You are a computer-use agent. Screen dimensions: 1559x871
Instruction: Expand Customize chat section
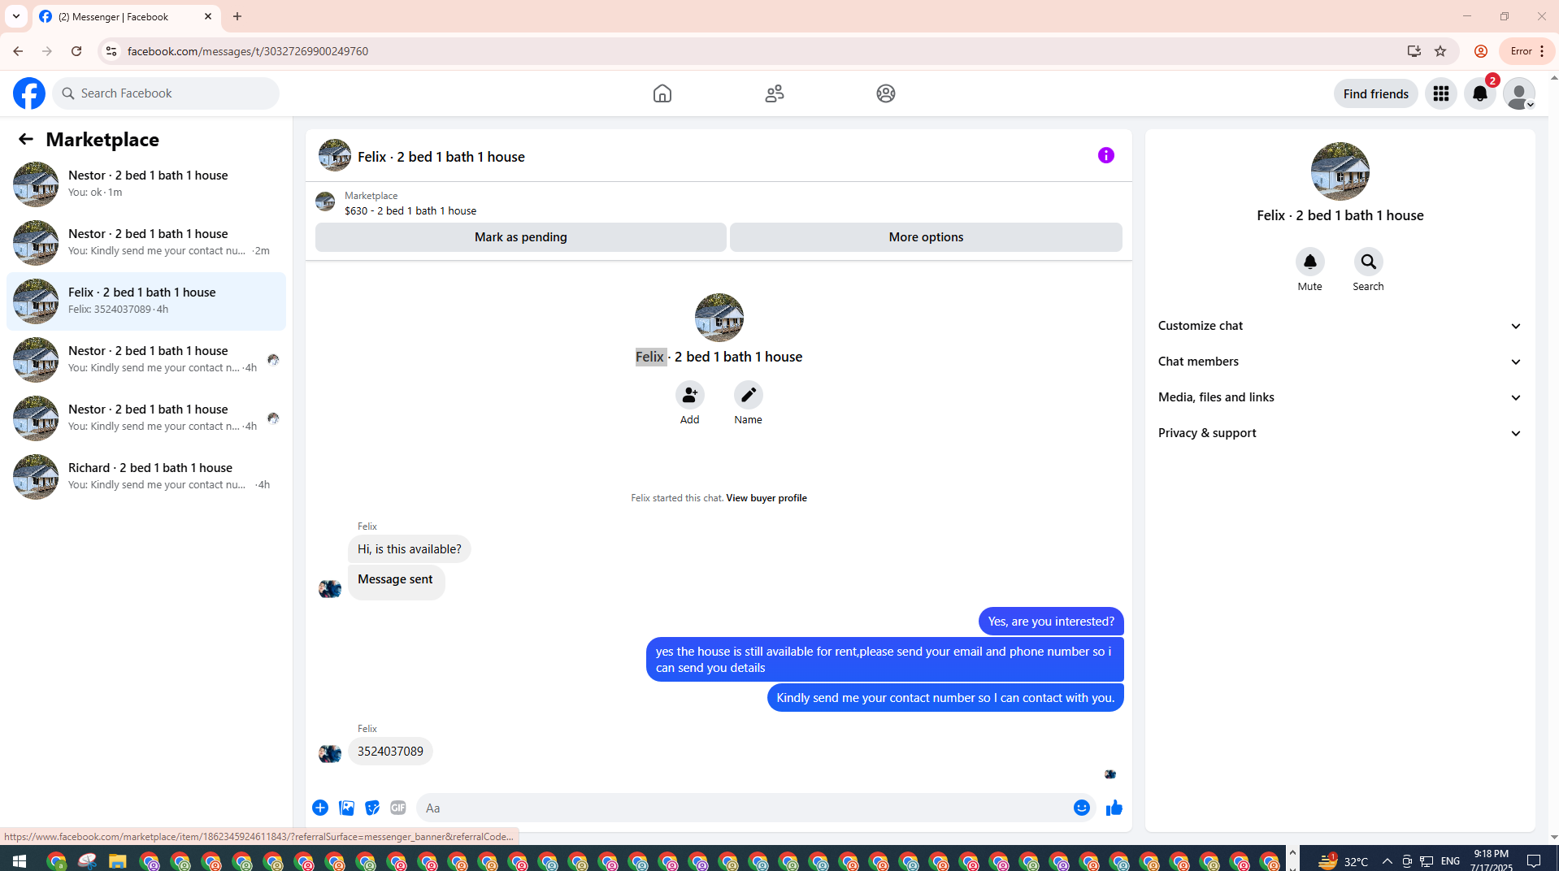coord(1340,326)
